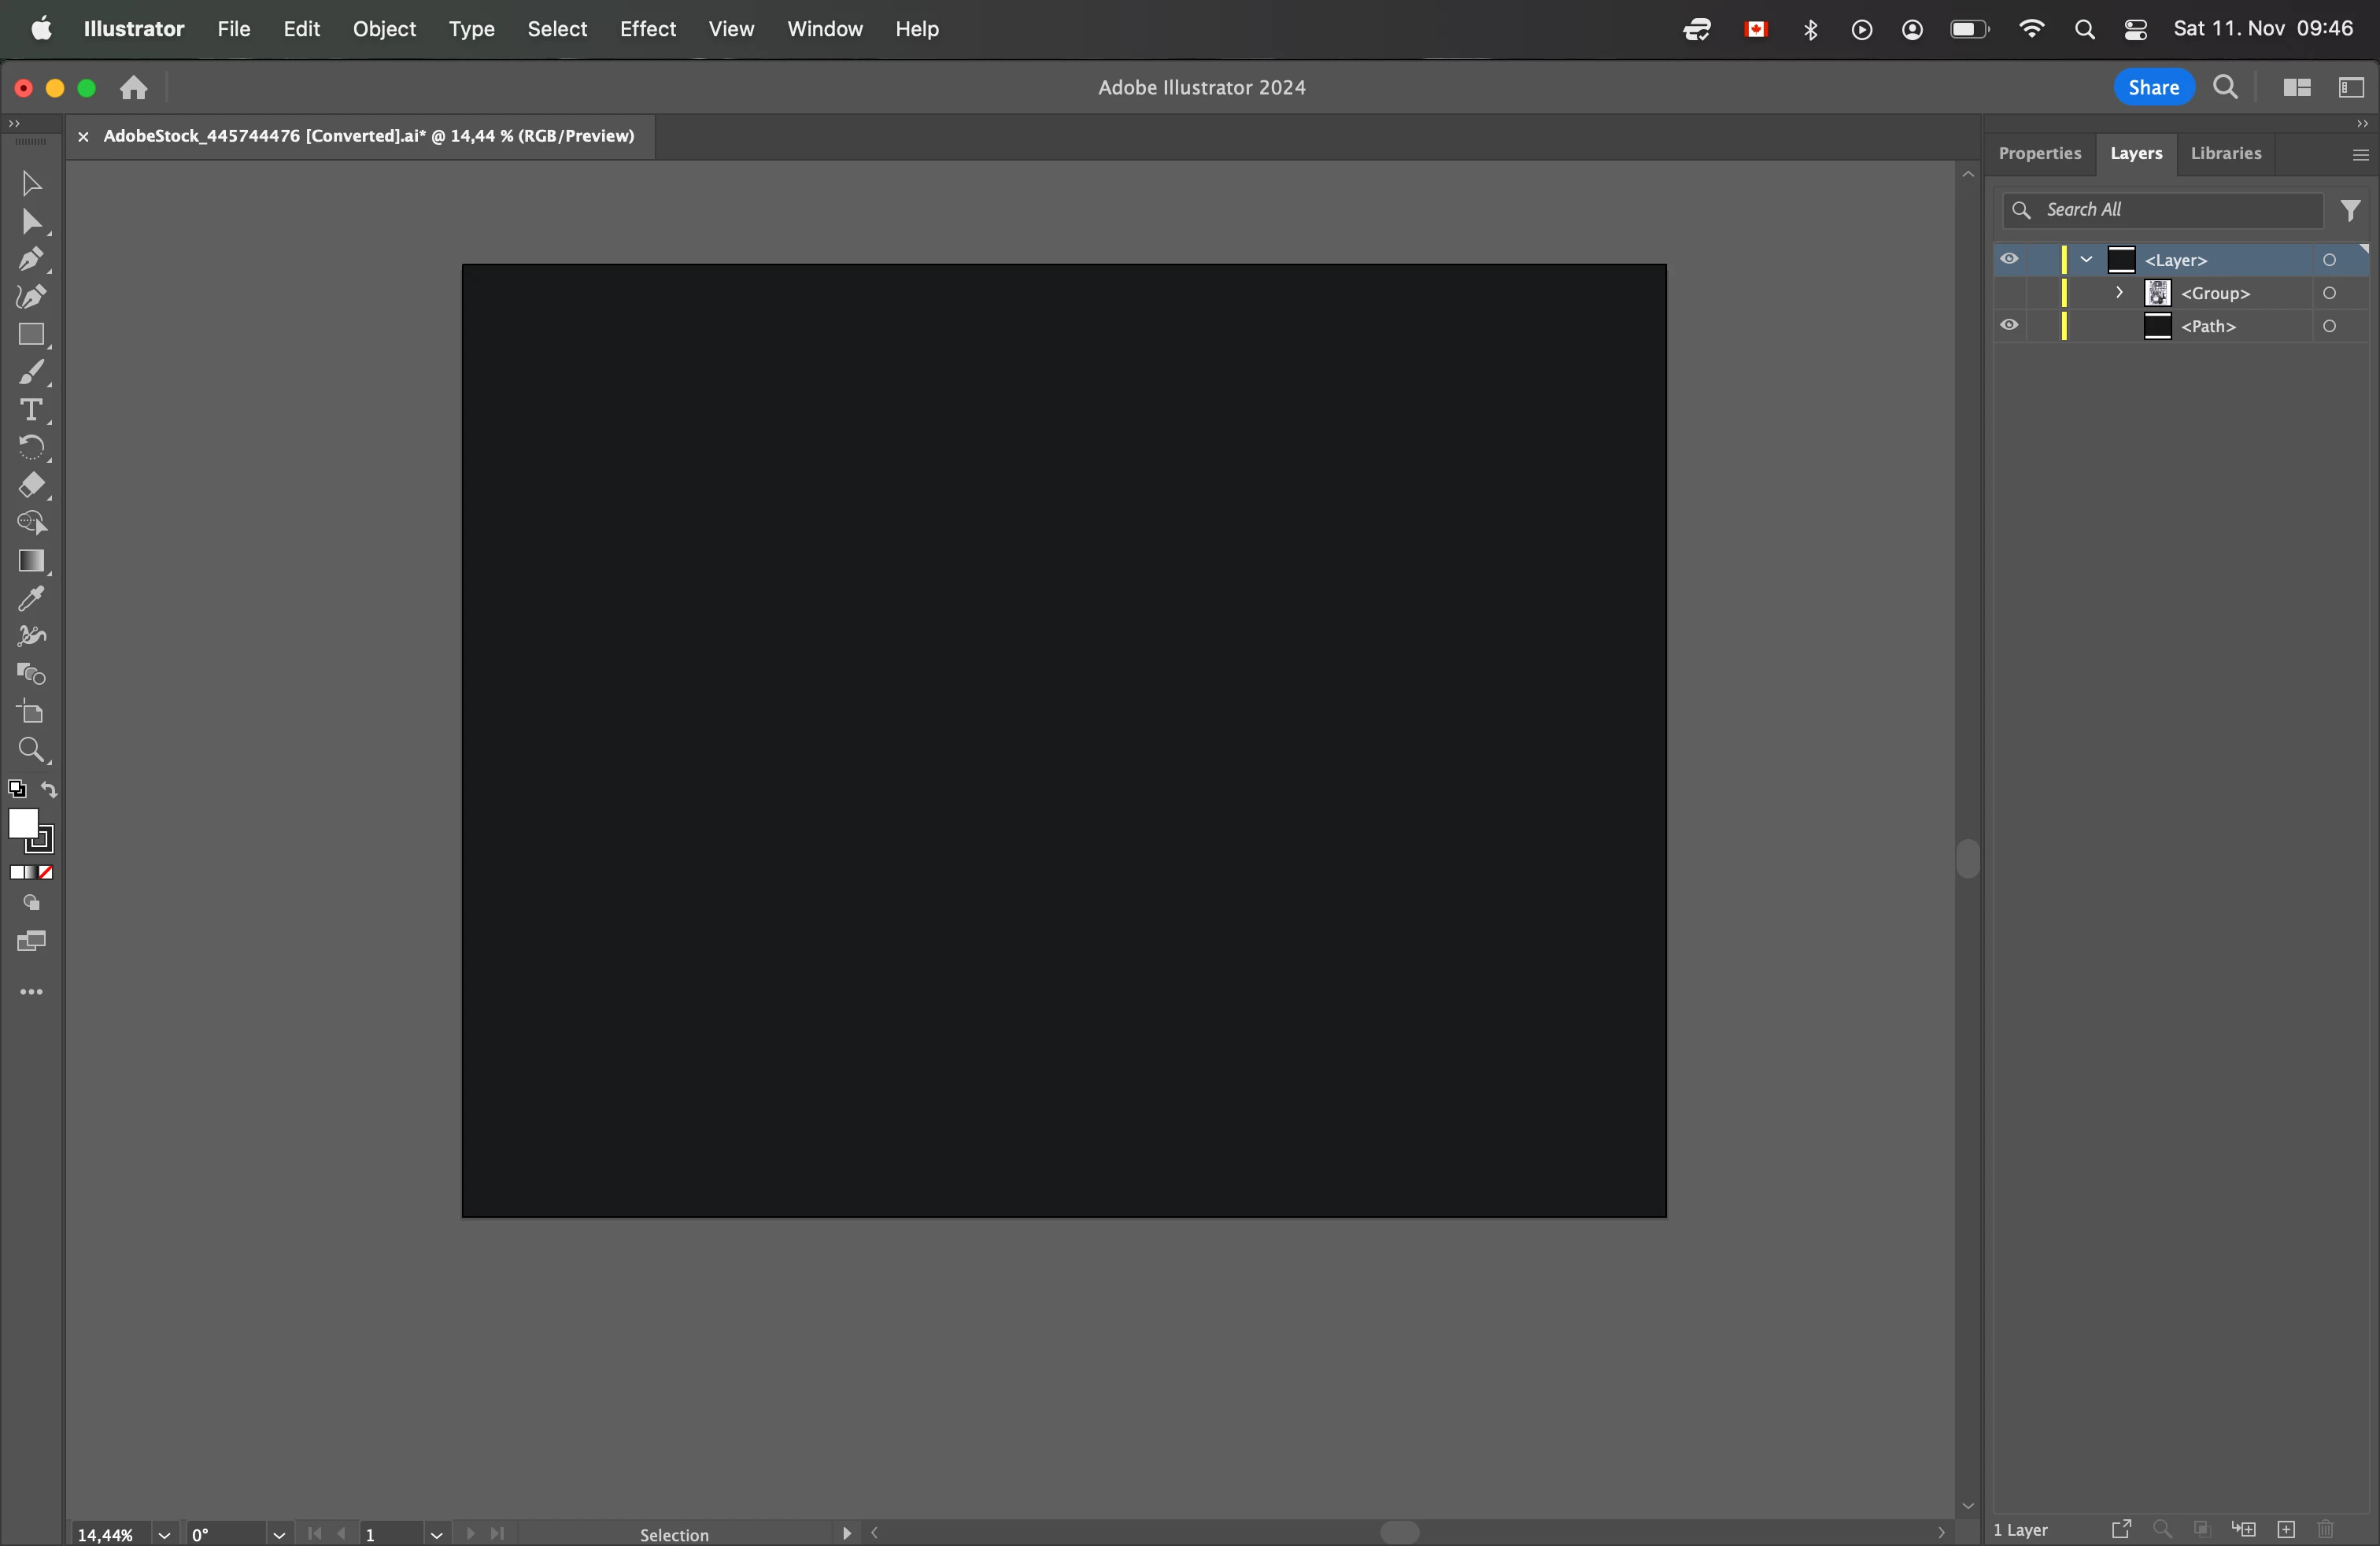Image resolution: width=2380 pixels, height=1546 pixels.
Task: Activate the Eyedropper tool
Action: coord(31,599)
